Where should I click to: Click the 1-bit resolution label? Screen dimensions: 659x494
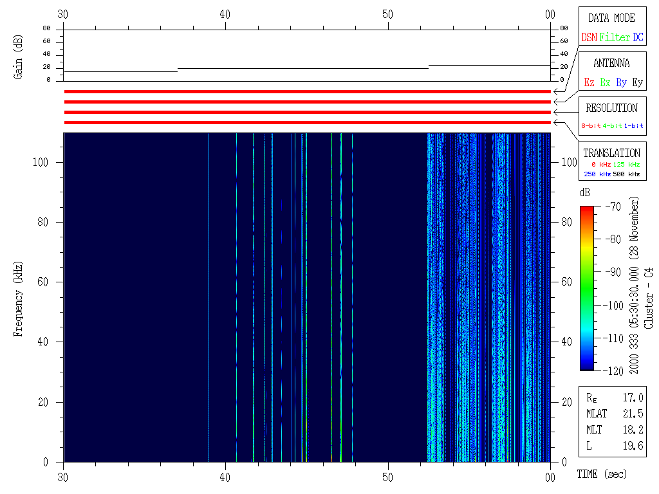634,126
